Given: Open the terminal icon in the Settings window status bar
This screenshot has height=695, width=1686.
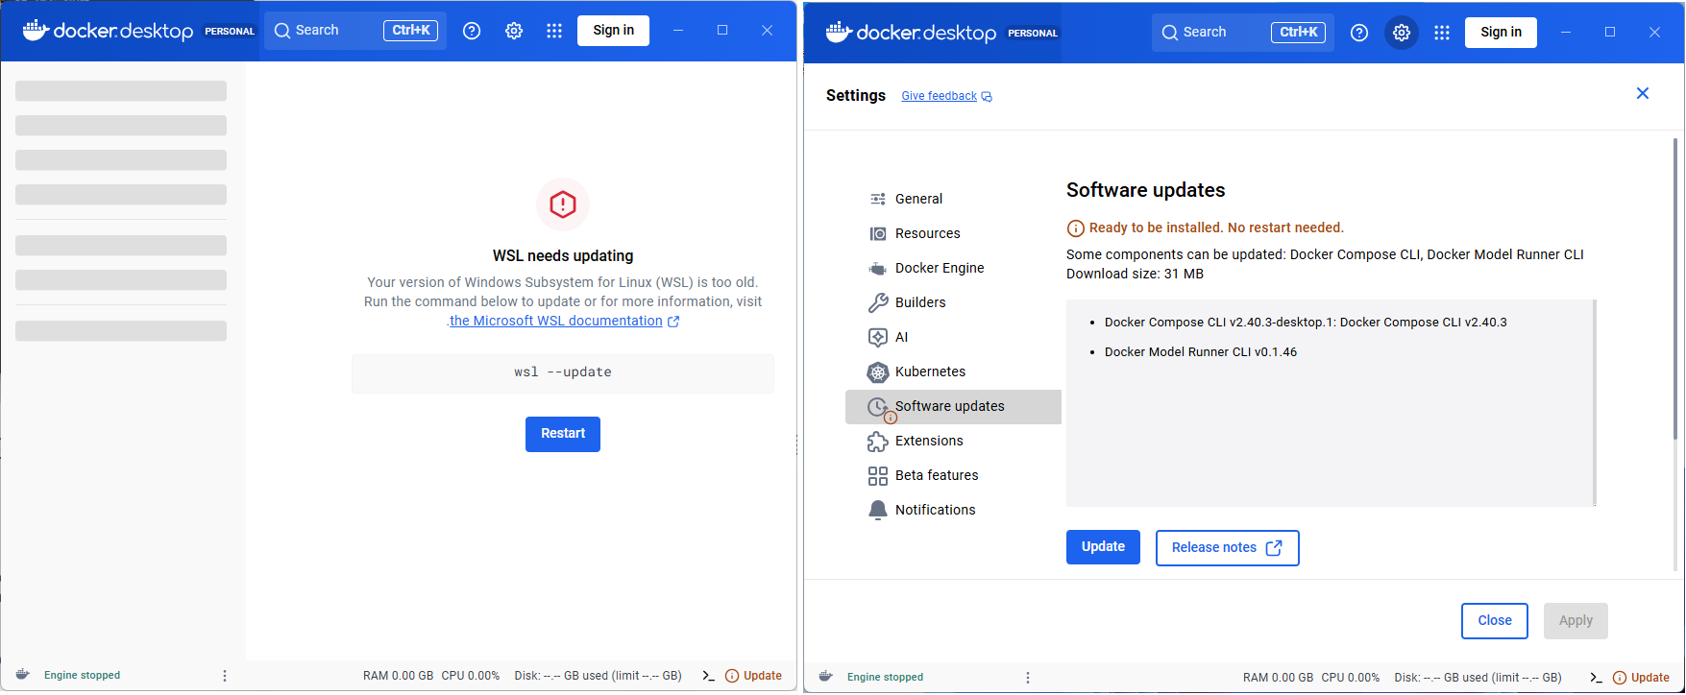Looking at the screenshot, I should [1596, 678].
